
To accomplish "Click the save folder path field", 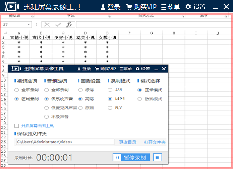I will pos(65,142).
